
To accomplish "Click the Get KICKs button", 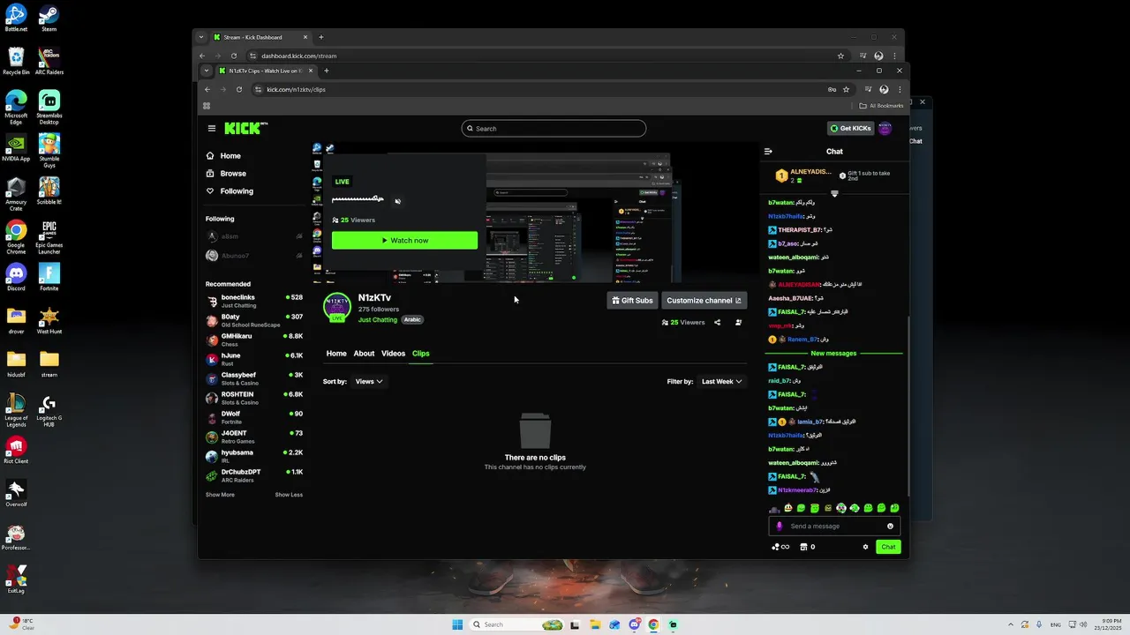I will [851, 129].
